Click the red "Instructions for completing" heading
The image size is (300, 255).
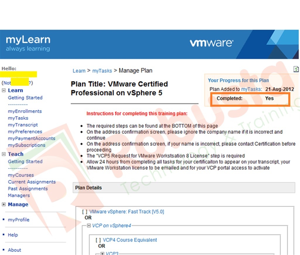[x=137, y=114]
